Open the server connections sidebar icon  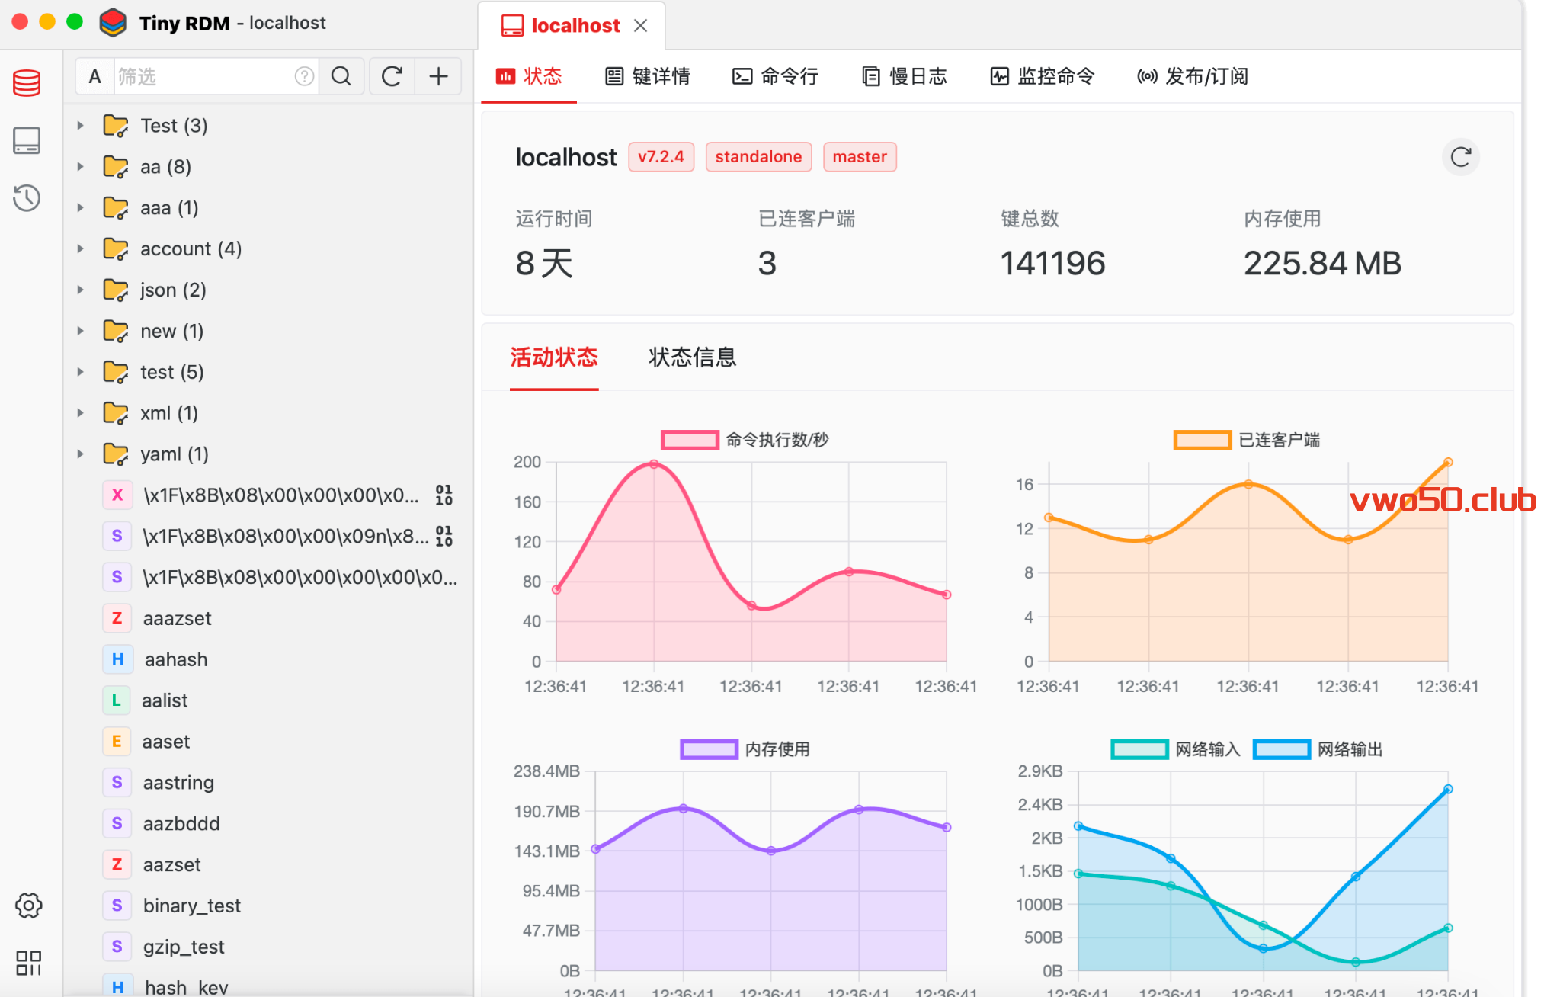[x=27, y=140]
